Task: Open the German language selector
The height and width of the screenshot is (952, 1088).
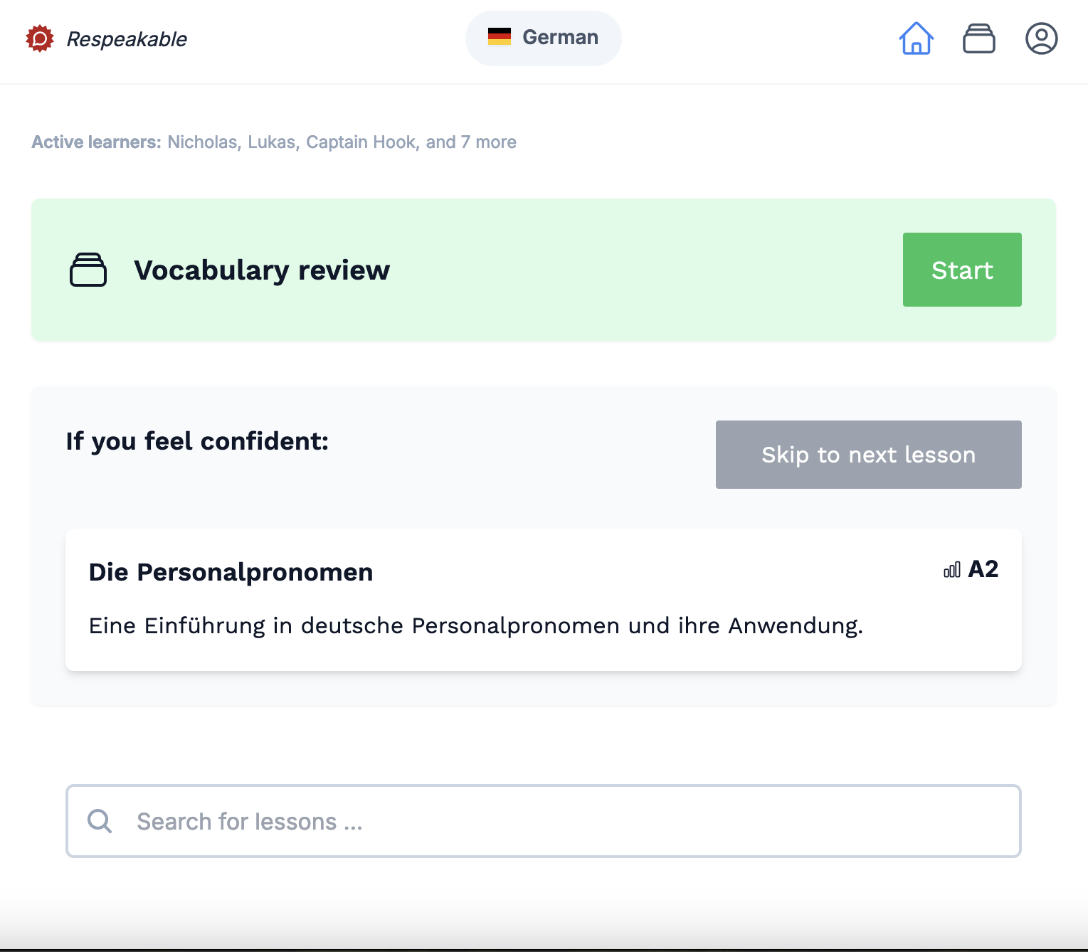Action: tap(544, 38)
